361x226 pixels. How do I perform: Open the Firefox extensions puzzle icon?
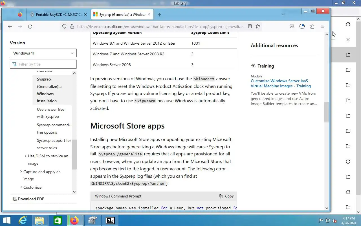coord(312,26)
